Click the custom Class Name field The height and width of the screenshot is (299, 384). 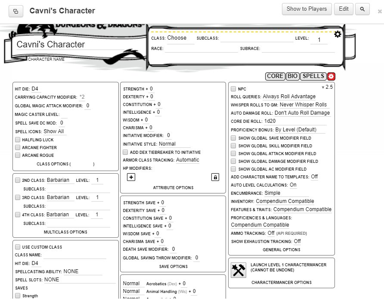[x=75, y=255]
